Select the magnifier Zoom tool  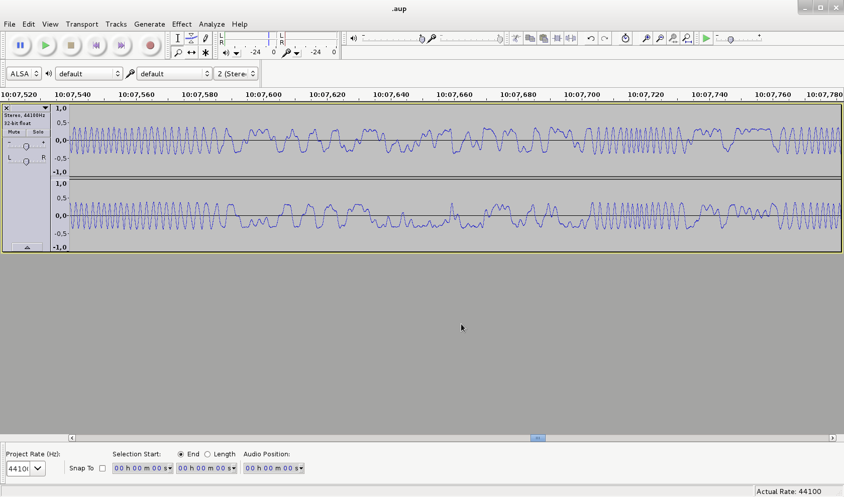click(177, 52)
